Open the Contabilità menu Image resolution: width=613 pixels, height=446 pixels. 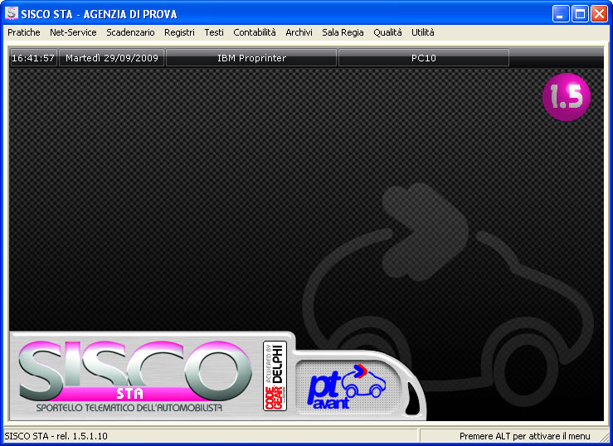(255, 32)
